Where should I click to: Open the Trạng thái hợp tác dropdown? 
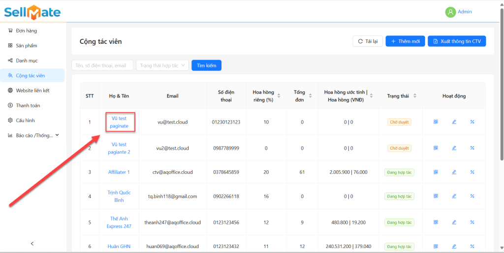point(162,65)
